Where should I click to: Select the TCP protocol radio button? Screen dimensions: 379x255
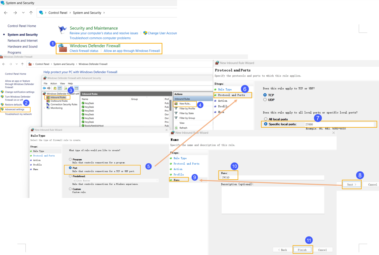tap(265, 95)
